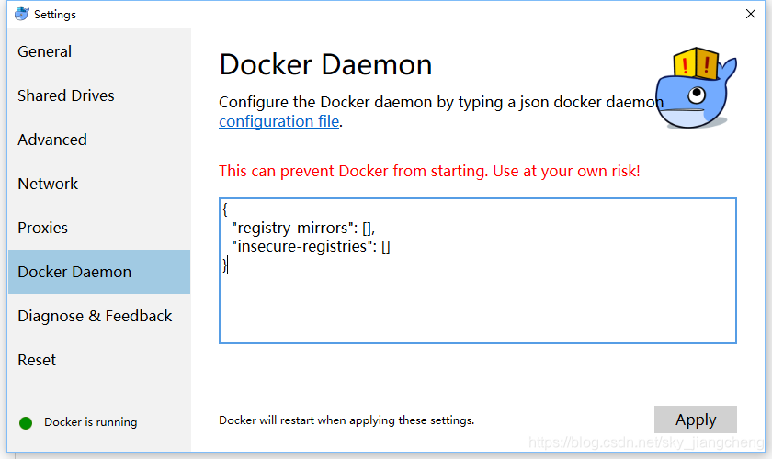Click the Docker whale warning mascot image
772x459 pixels.
(x=695, y=88)
